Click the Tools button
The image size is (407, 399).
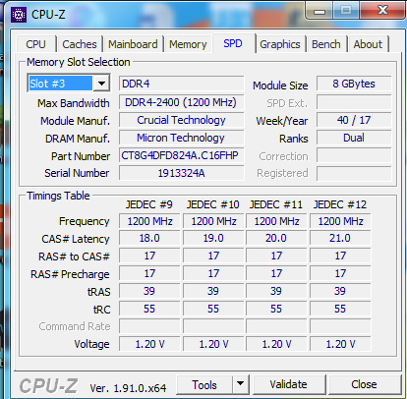(204, 385)
